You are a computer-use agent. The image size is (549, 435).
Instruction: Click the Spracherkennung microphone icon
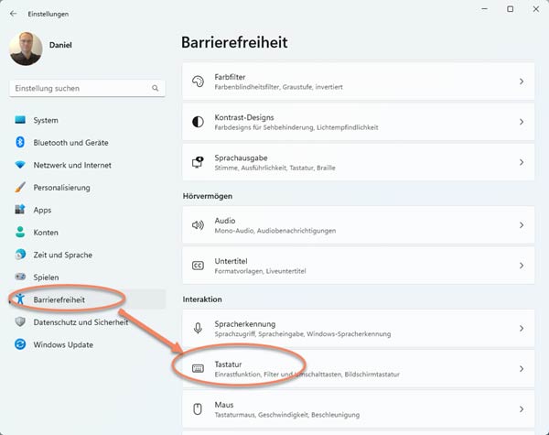(198, 329)
